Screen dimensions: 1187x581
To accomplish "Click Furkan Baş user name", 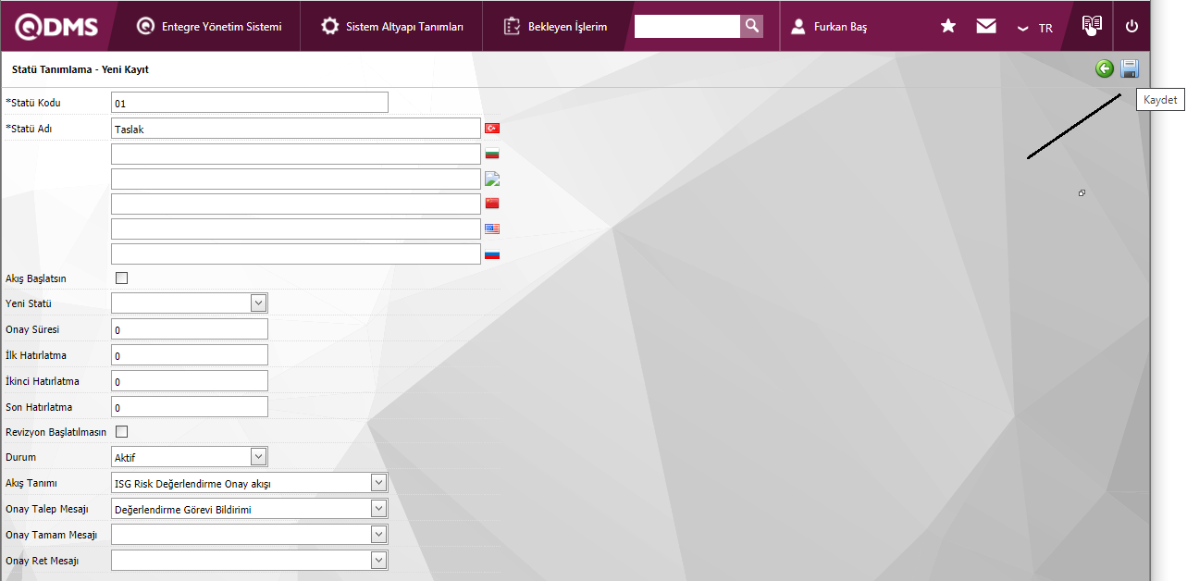I will (840, 28).
